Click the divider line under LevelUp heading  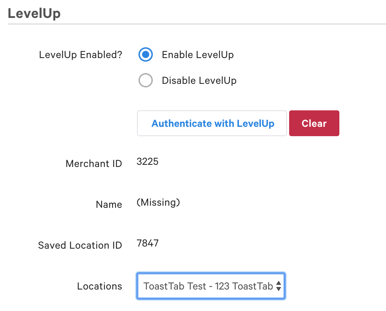(x=197, y=24)
